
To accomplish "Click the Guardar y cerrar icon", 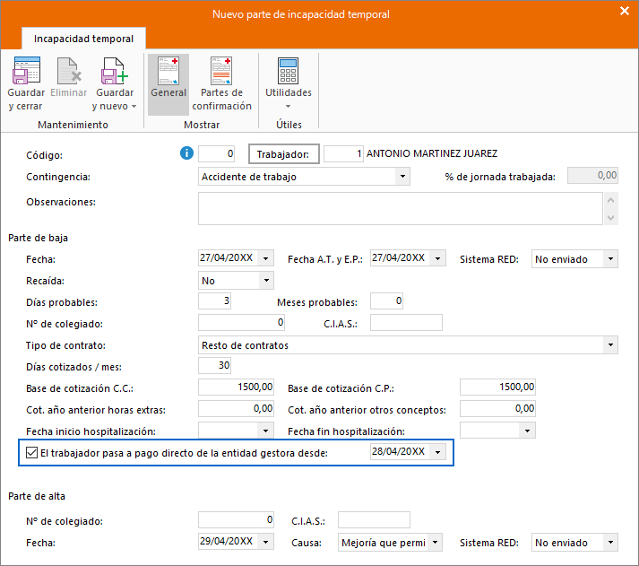I will pos(26,71).
